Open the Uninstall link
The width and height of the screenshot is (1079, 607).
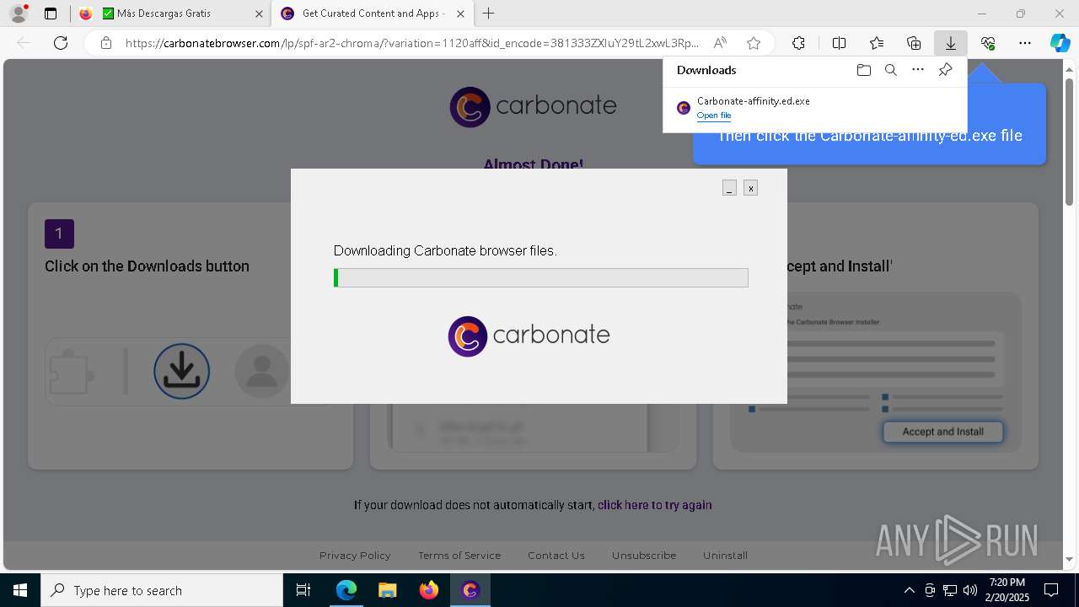[x=725, y=556]
